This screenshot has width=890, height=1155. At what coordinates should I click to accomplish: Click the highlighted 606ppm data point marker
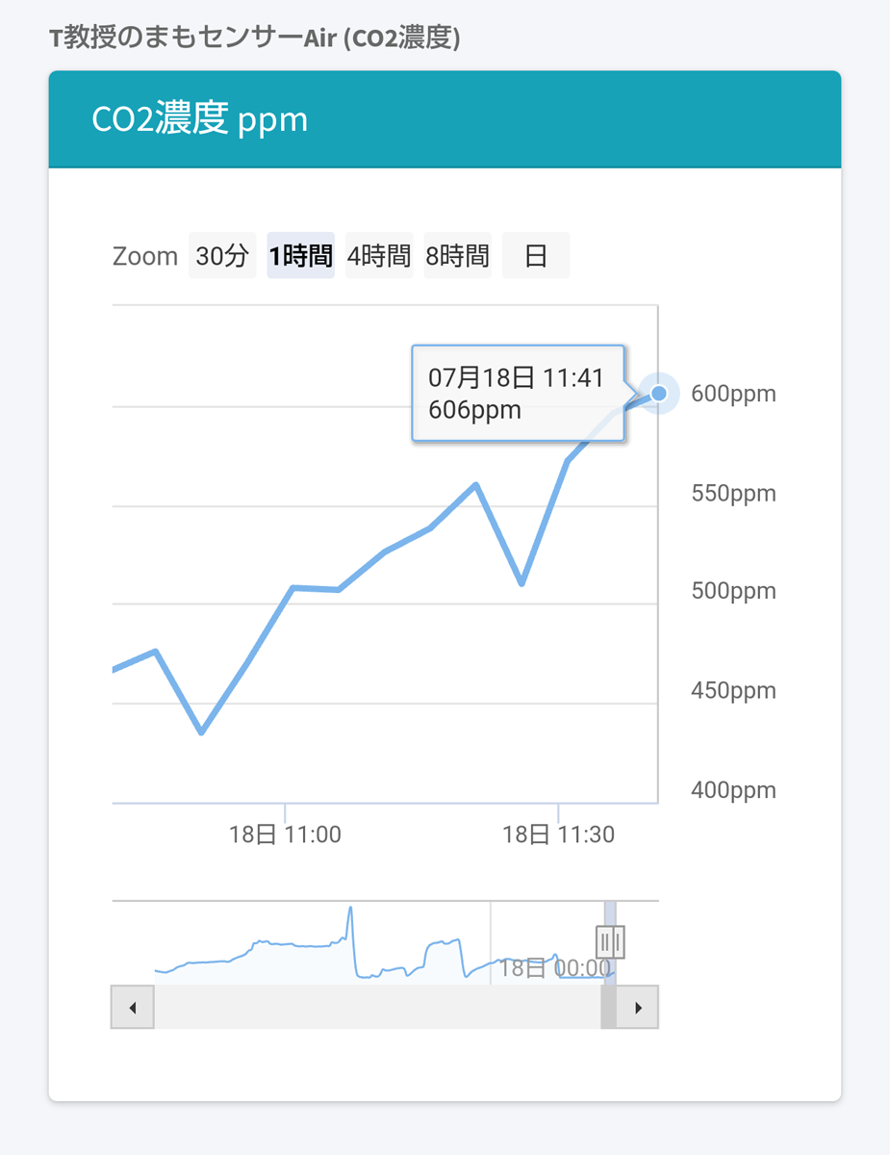tap(659, 393)
